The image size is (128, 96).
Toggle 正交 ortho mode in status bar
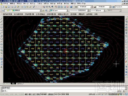coord(34,94)
